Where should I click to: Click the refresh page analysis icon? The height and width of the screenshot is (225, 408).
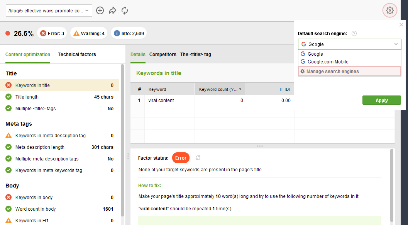pyautogui.click(x=125, y=10)
